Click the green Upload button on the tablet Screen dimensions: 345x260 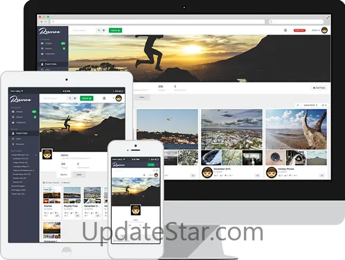pos(86,99)
